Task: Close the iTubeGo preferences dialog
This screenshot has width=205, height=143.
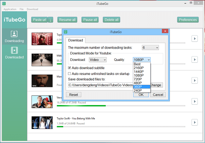Action: (x=165, y=31)
